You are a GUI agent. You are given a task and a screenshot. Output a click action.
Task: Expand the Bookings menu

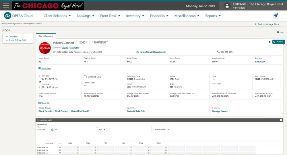pyautogui.click(x=86, y=16)
